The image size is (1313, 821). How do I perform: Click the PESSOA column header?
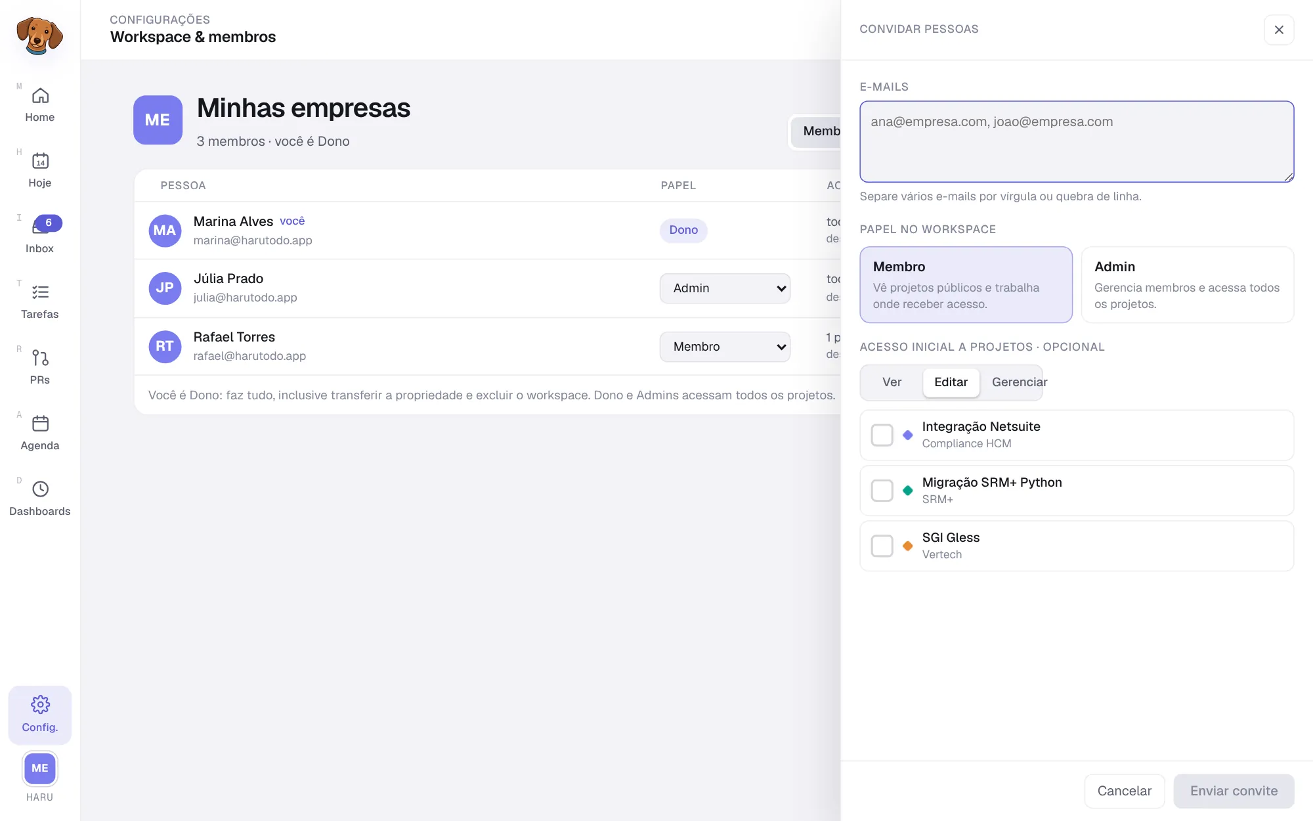coord(183,185)
